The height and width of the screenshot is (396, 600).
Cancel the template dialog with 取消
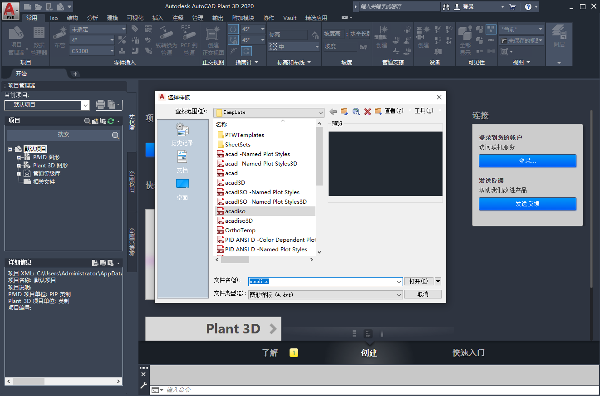click(x=423, y=294)
